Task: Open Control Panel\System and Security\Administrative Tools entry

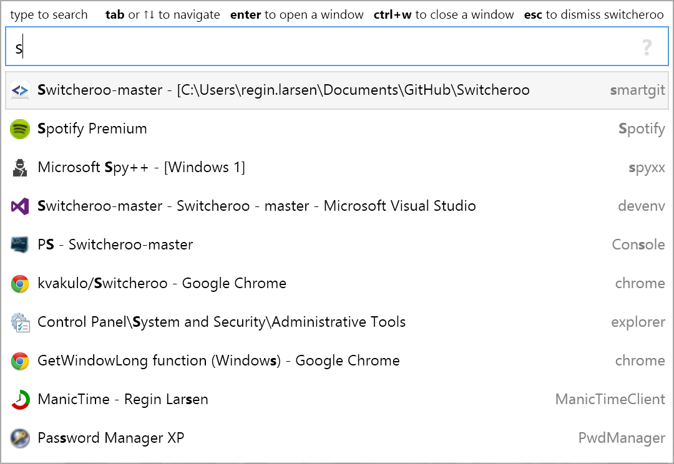Action: pos(337,322)
